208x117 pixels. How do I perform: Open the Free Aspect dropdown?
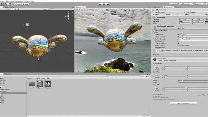click(95, 9)
